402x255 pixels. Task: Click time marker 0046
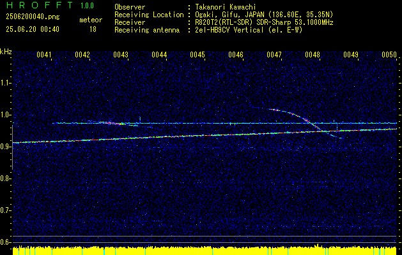coord(236,55)
